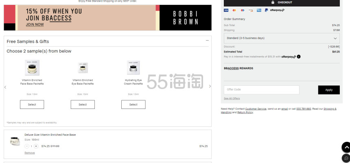Click the Hydrating Eye Cream Packette name
Viewport: 350px width, 163px height.
pos(133,82)
